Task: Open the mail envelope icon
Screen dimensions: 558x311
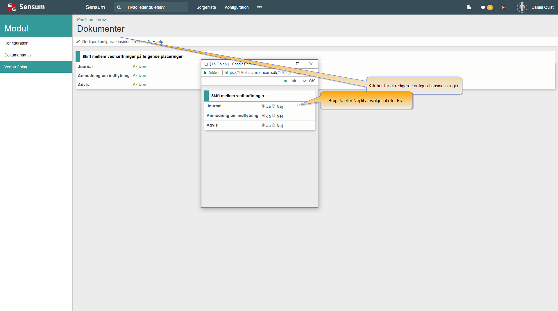Action: 504,7
